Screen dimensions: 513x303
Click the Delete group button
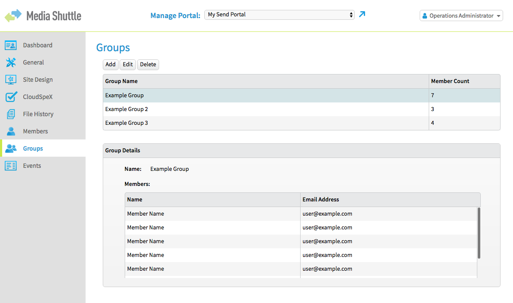coord(148,65)
